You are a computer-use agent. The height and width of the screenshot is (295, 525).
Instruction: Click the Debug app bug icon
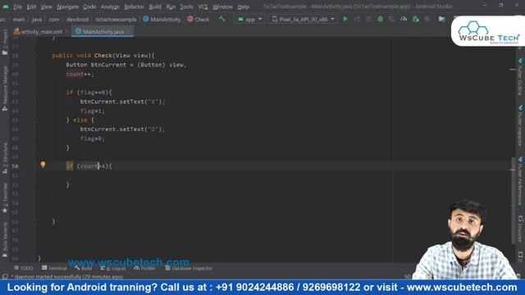coord(381,19)
